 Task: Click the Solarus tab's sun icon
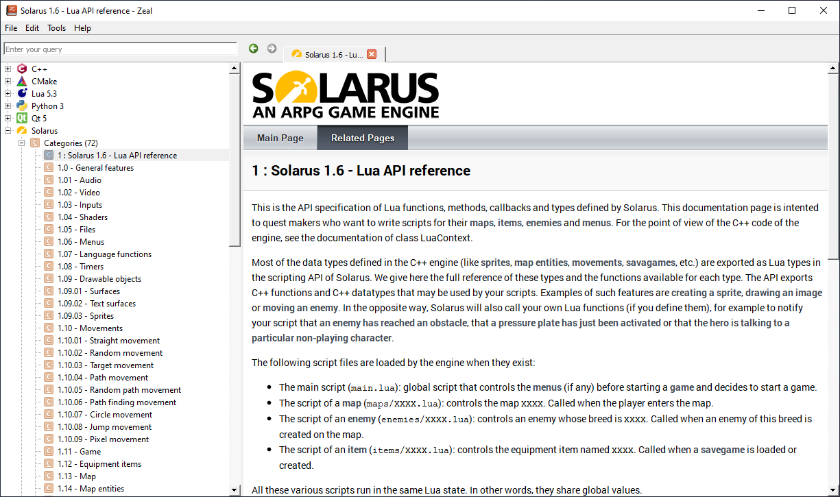296,54
